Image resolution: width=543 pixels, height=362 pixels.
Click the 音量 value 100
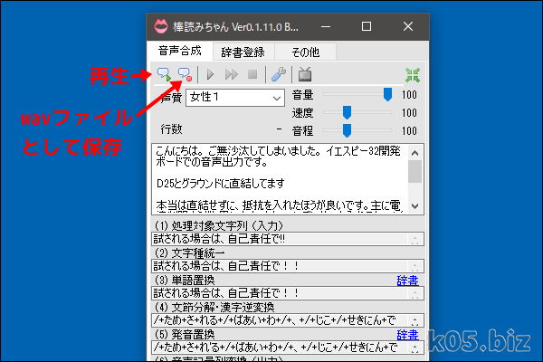point(409,94)
